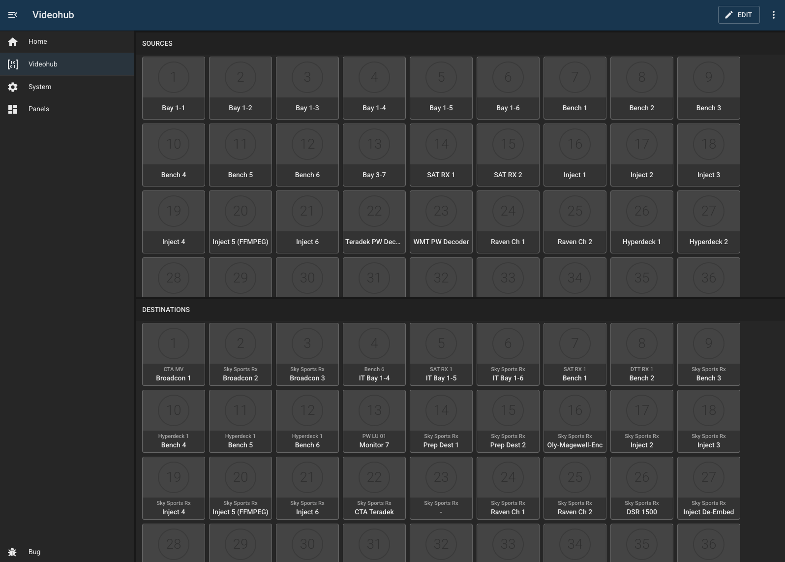The image size is (785, 562).
Task: Select source Hyperdeck 2
Action: pos(709,222)
